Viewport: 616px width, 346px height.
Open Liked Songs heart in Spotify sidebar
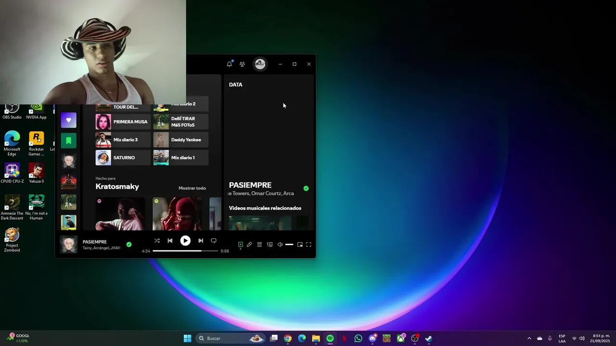(68, 120)
